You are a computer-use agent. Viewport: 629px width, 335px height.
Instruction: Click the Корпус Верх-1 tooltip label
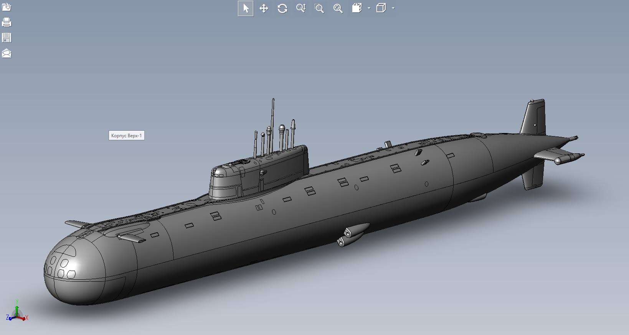[x=127, y=135]
